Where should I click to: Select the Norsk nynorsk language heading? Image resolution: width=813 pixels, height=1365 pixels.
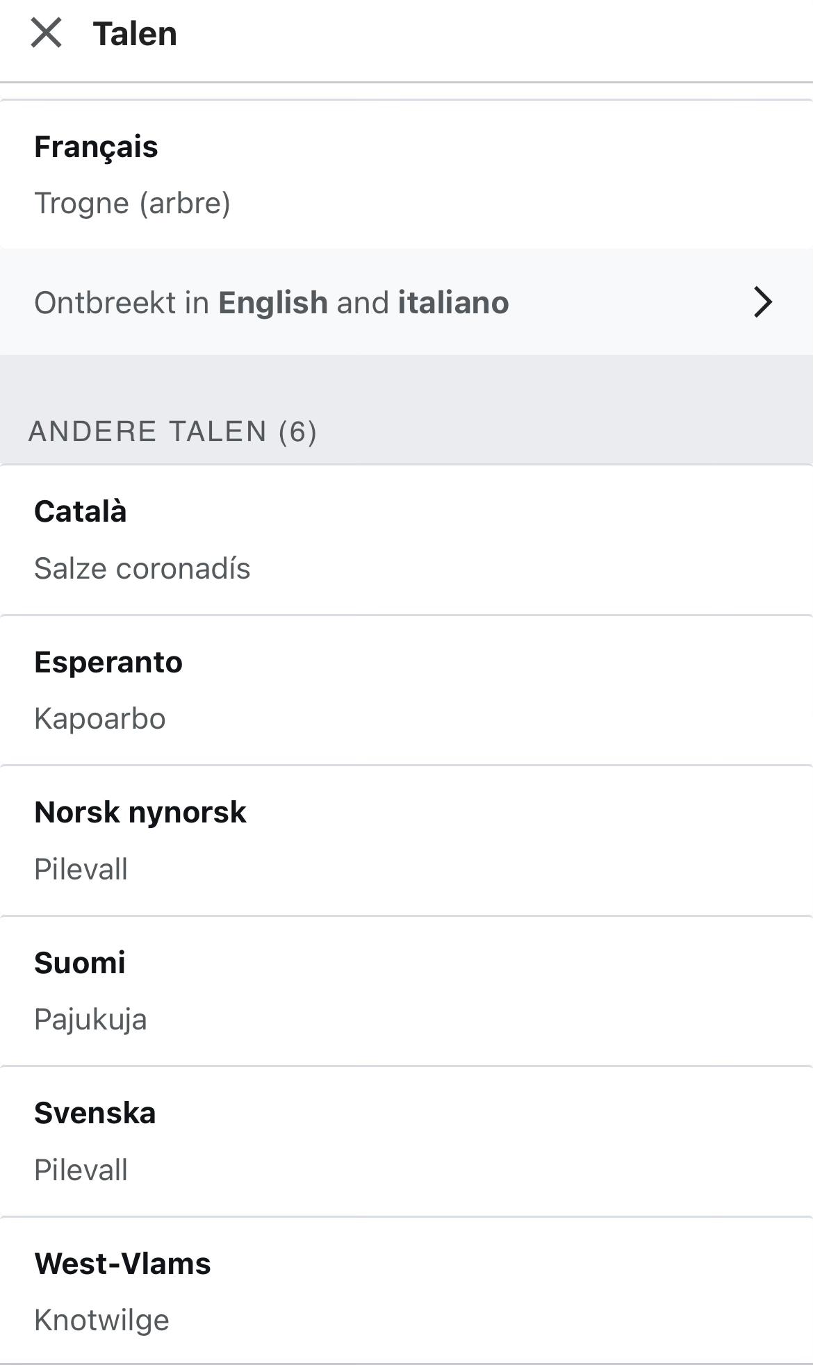pyautogui.click(x=140, y=812)
